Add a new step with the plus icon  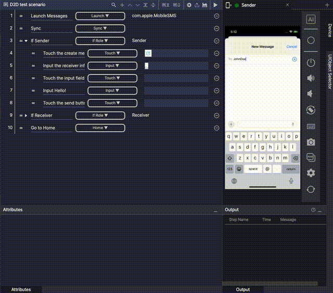coord(122,5)
